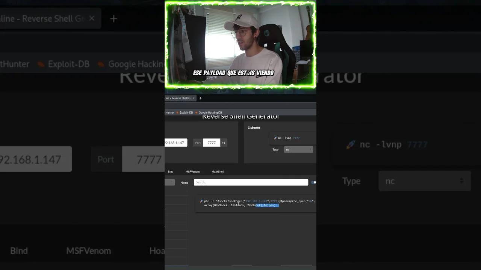The image size is (481, 270).
Task: Click the Type label in Listener
Action: tap(275, 150)
